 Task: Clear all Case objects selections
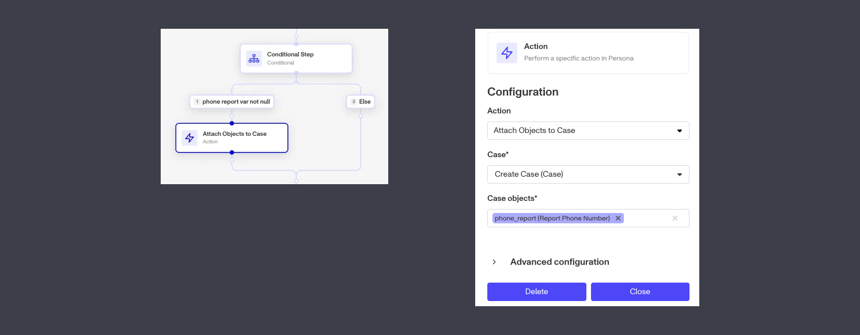point(675,218)
